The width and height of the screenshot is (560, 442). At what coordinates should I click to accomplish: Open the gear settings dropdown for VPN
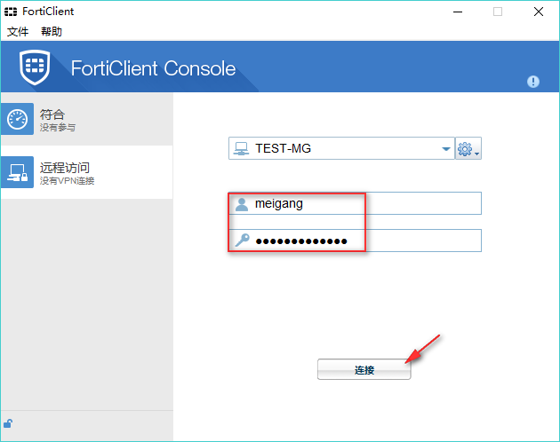click(x=468, y=148)
